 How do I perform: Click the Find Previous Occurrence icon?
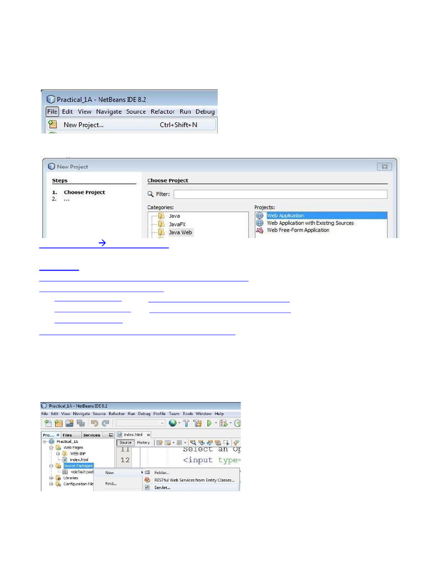pyautogui.click(x=201, y=442)
